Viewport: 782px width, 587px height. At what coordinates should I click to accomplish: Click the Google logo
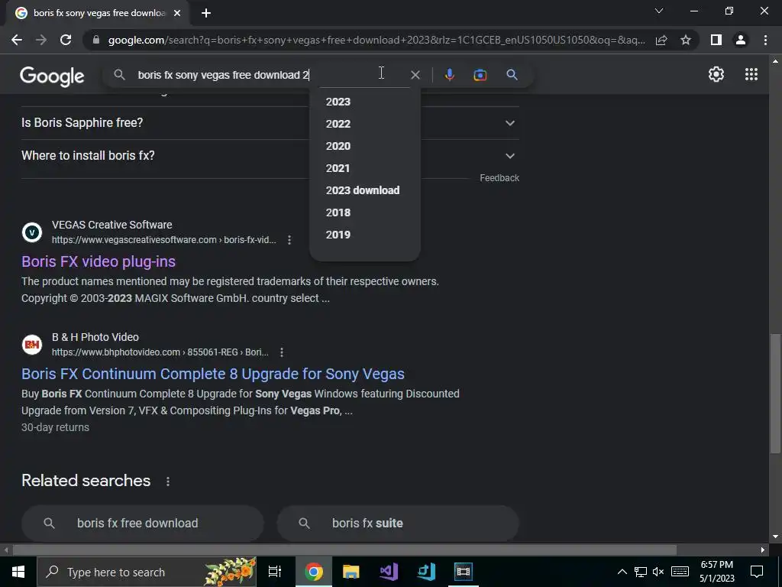tap(52, 76)
